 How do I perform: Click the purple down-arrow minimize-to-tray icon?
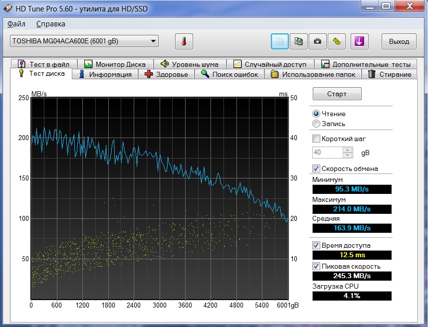359,41
